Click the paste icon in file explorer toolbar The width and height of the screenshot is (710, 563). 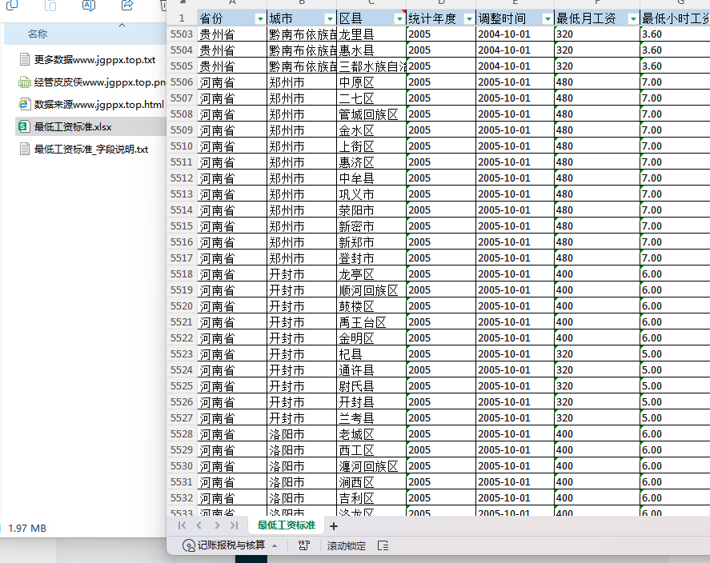click(x=50, y=6)
